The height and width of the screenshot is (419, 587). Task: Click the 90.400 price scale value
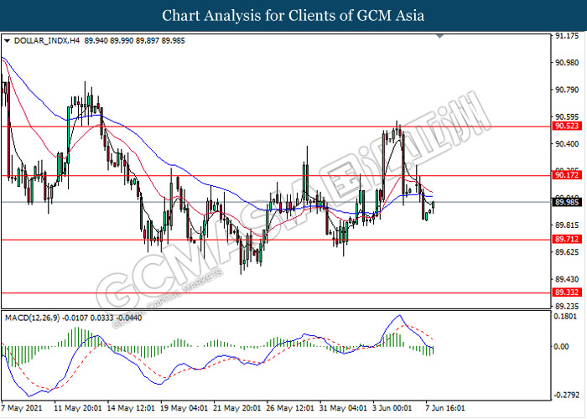point(567,144)
